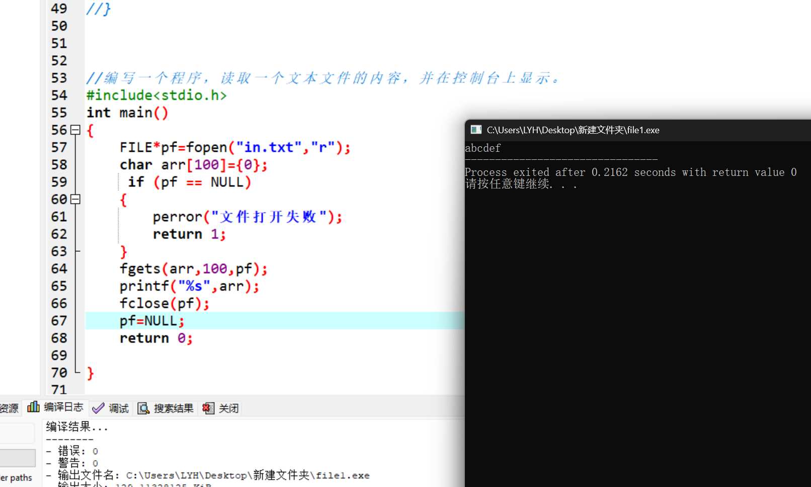Image resolution: width=811 pixels, height=487 pixels.
Task: Click the highlighted 'pf=NULL;' line
Action: click(152, 321)
